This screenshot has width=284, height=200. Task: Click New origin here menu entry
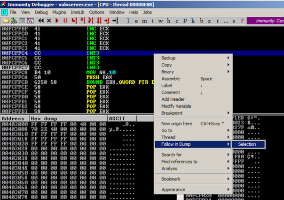(176, 124)
